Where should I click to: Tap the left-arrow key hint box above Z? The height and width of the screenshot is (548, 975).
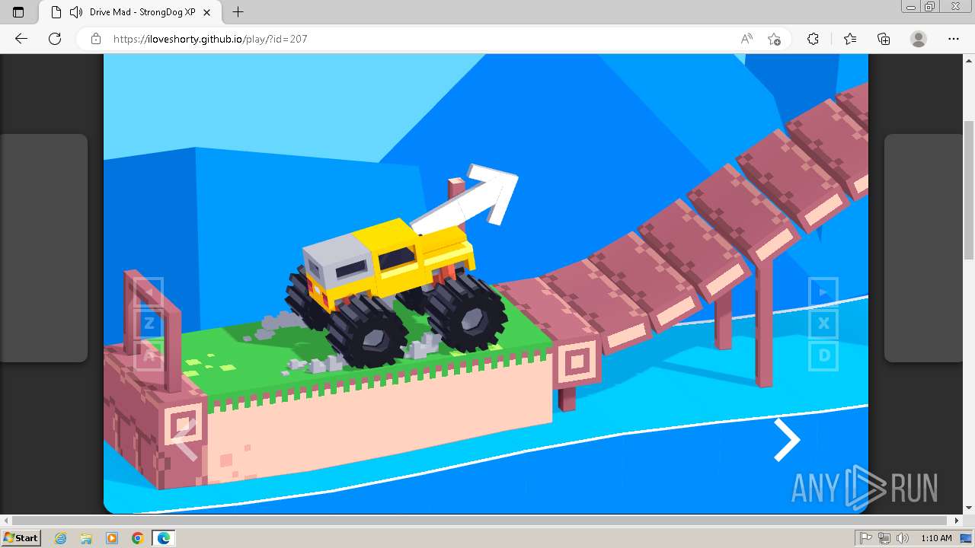pos(149,292)
